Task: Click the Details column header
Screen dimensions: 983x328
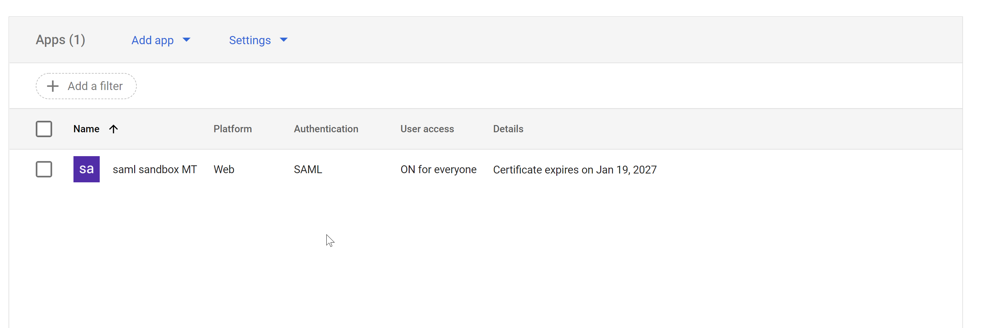Action: [508, 129]
